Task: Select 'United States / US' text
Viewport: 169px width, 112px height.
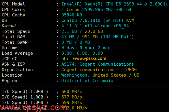Action: coord(116,75)
